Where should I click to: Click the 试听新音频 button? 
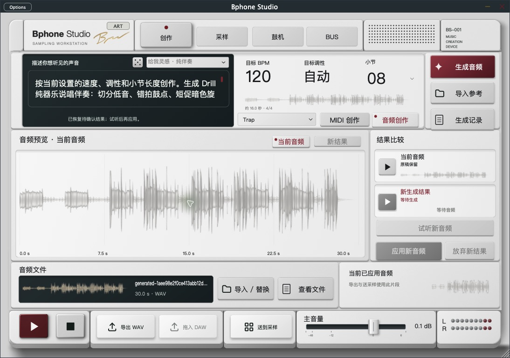click(435, 228)
